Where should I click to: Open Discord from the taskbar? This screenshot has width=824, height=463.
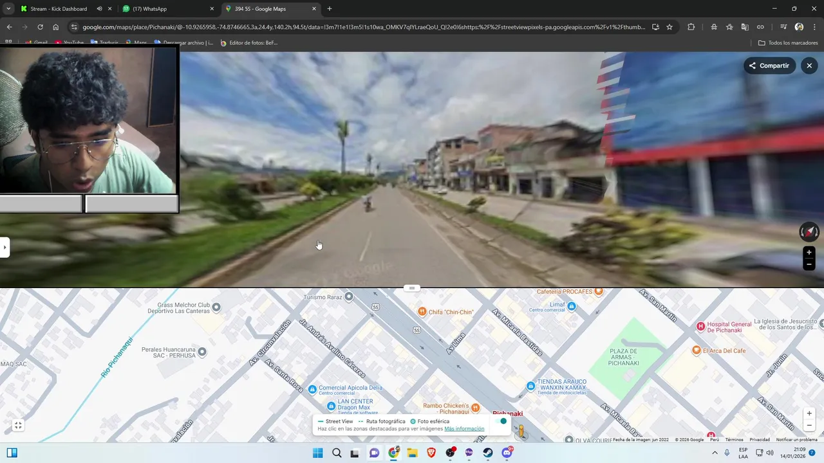[507, 453]
